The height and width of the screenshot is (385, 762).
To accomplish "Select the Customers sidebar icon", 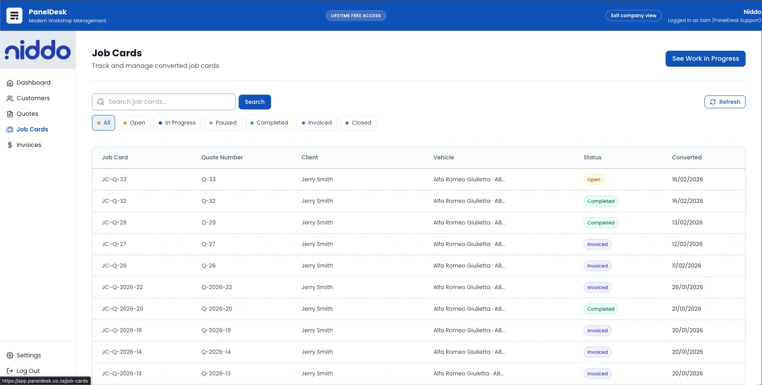I will (x=10, y=98).
